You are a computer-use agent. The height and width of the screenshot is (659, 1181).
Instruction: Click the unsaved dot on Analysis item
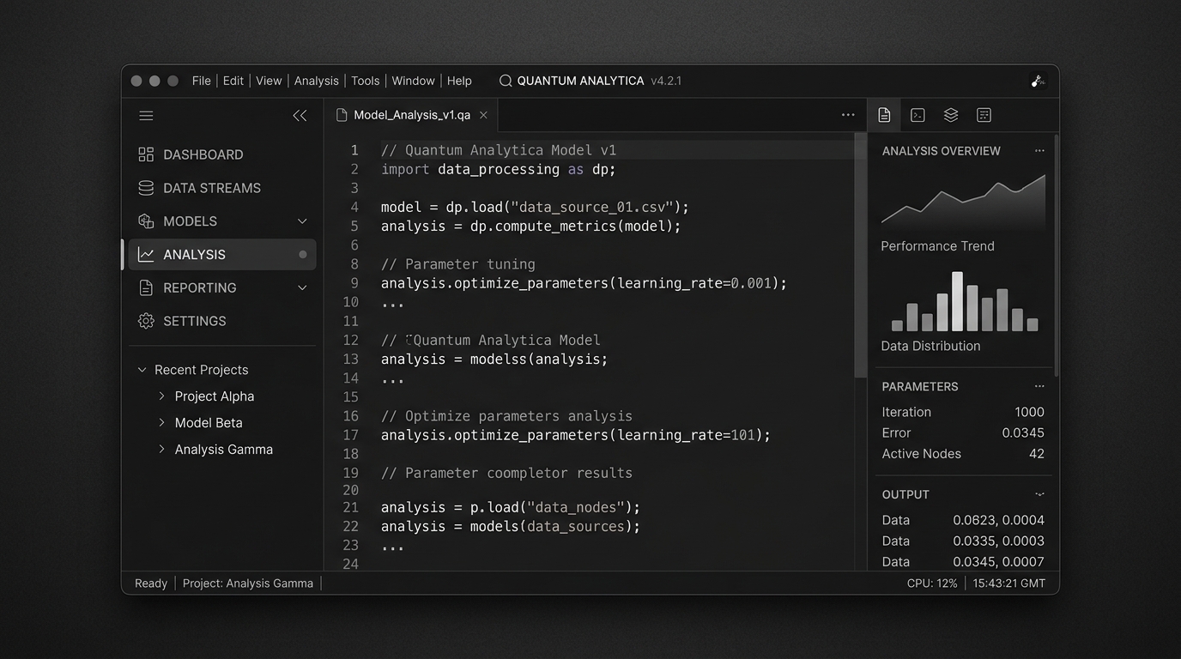coord(302,255)
